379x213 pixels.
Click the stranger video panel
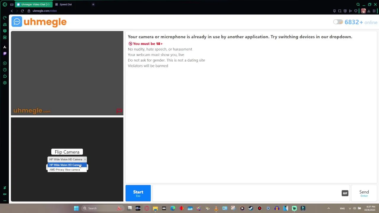67,73
